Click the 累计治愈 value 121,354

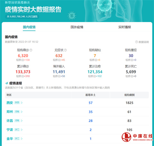coord(95,72)
